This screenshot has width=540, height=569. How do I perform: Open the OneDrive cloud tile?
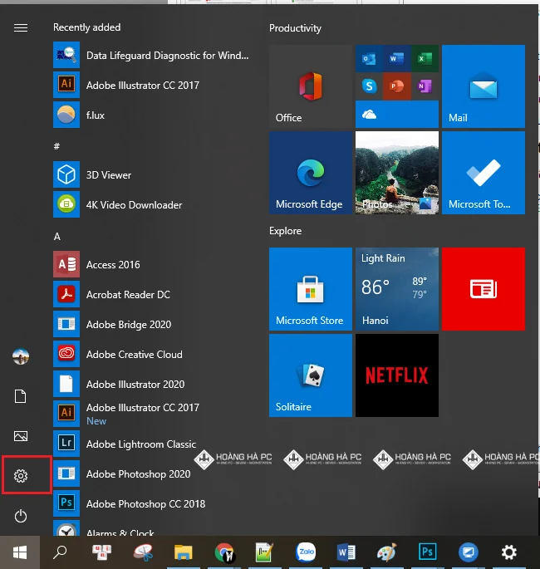pos(397,115)
